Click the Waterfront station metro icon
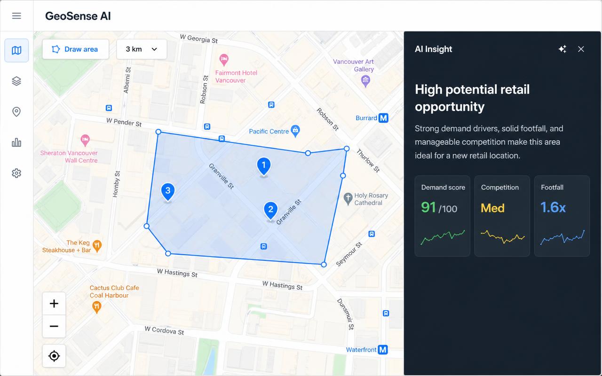 coord(383,350)
